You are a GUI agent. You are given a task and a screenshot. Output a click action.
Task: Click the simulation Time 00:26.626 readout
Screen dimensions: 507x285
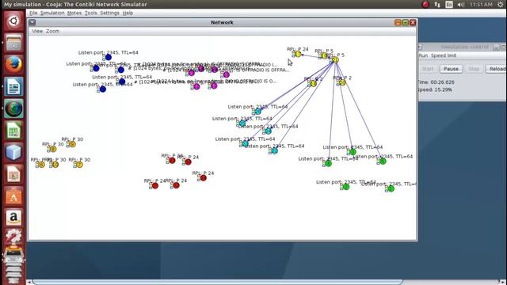436,82
